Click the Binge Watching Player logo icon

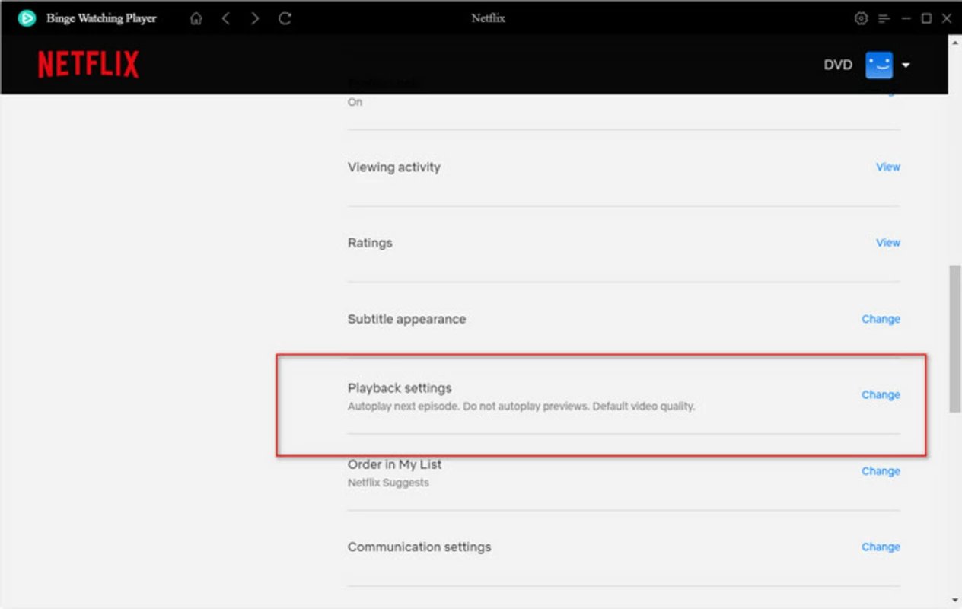(27, 18)
